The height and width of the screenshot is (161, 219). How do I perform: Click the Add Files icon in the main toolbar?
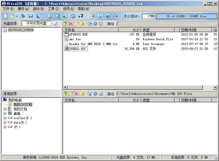[92, 16]
